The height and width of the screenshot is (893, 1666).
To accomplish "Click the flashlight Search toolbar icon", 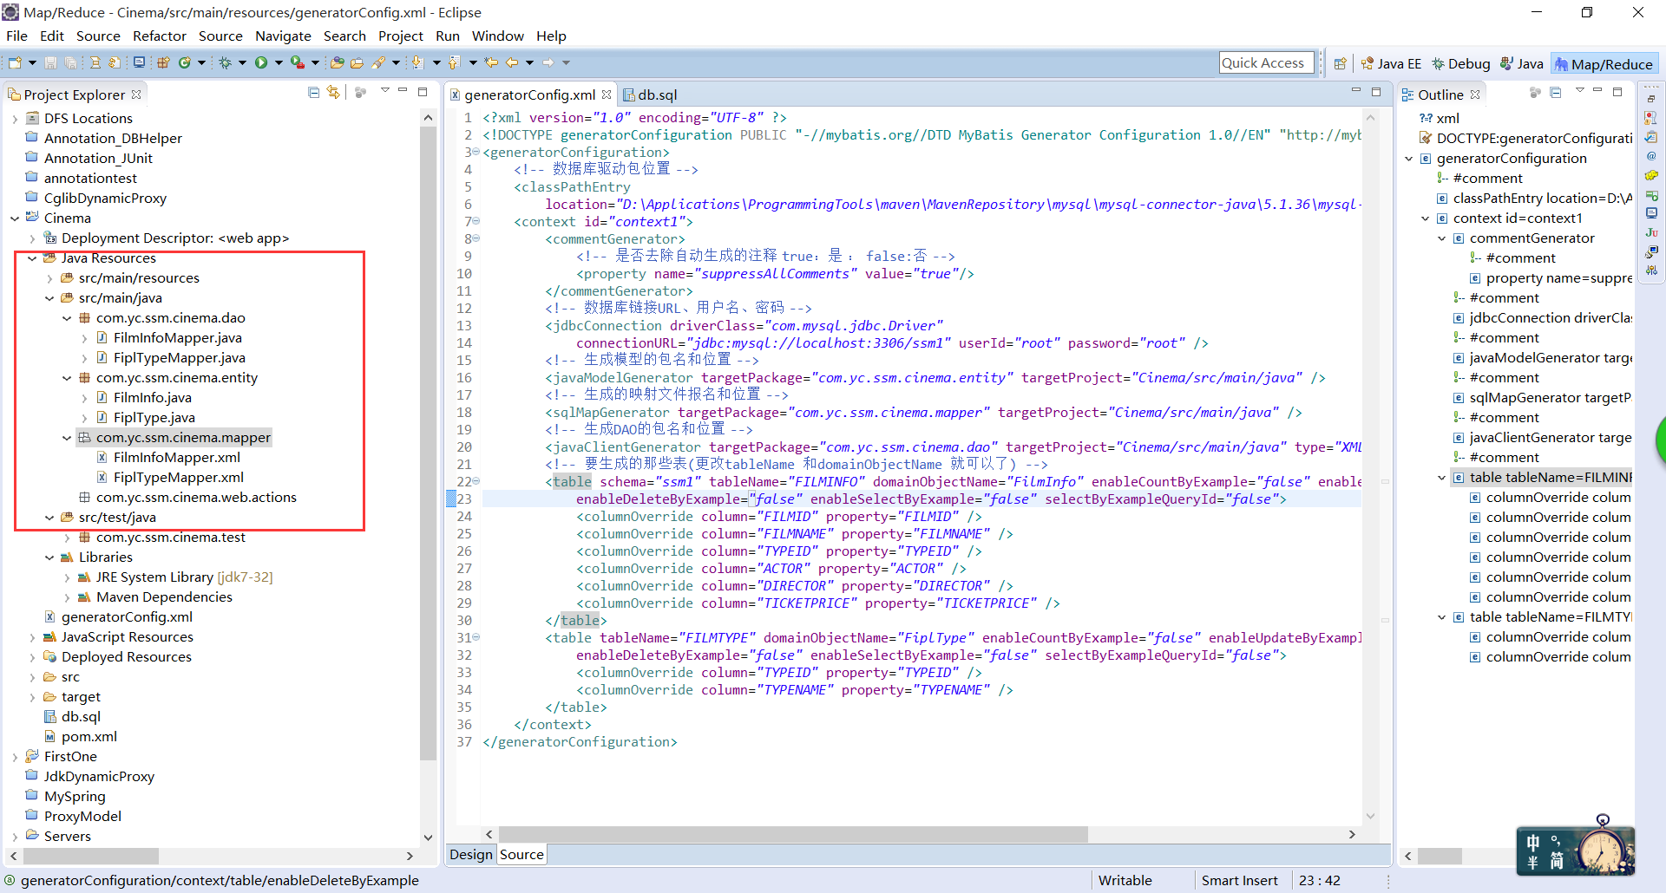I will pos(378,62).
